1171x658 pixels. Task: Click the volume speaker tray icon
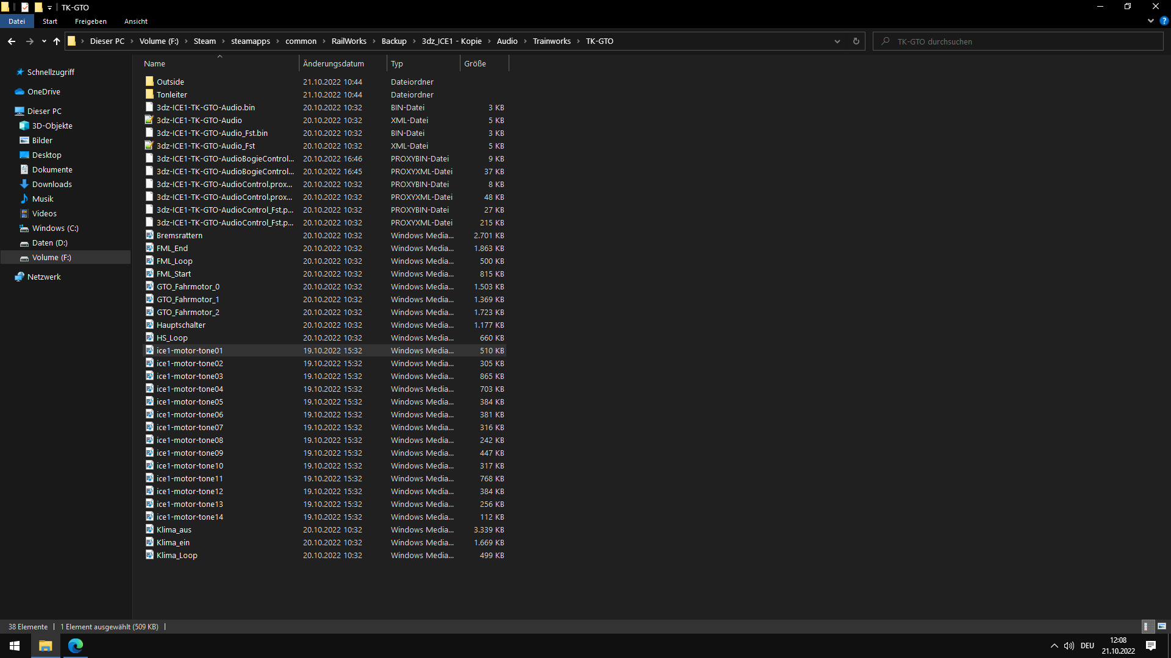(x=1069, y=646)
